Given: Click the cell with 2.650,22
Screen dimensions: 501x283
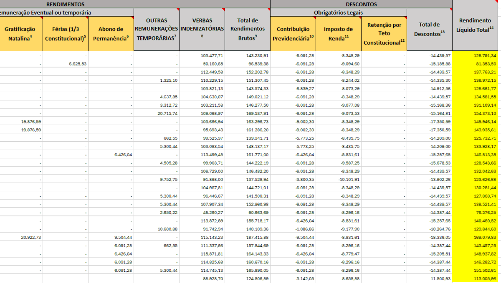Looking at the screenshot, I should pyautogui.click(x=157, y=212).
